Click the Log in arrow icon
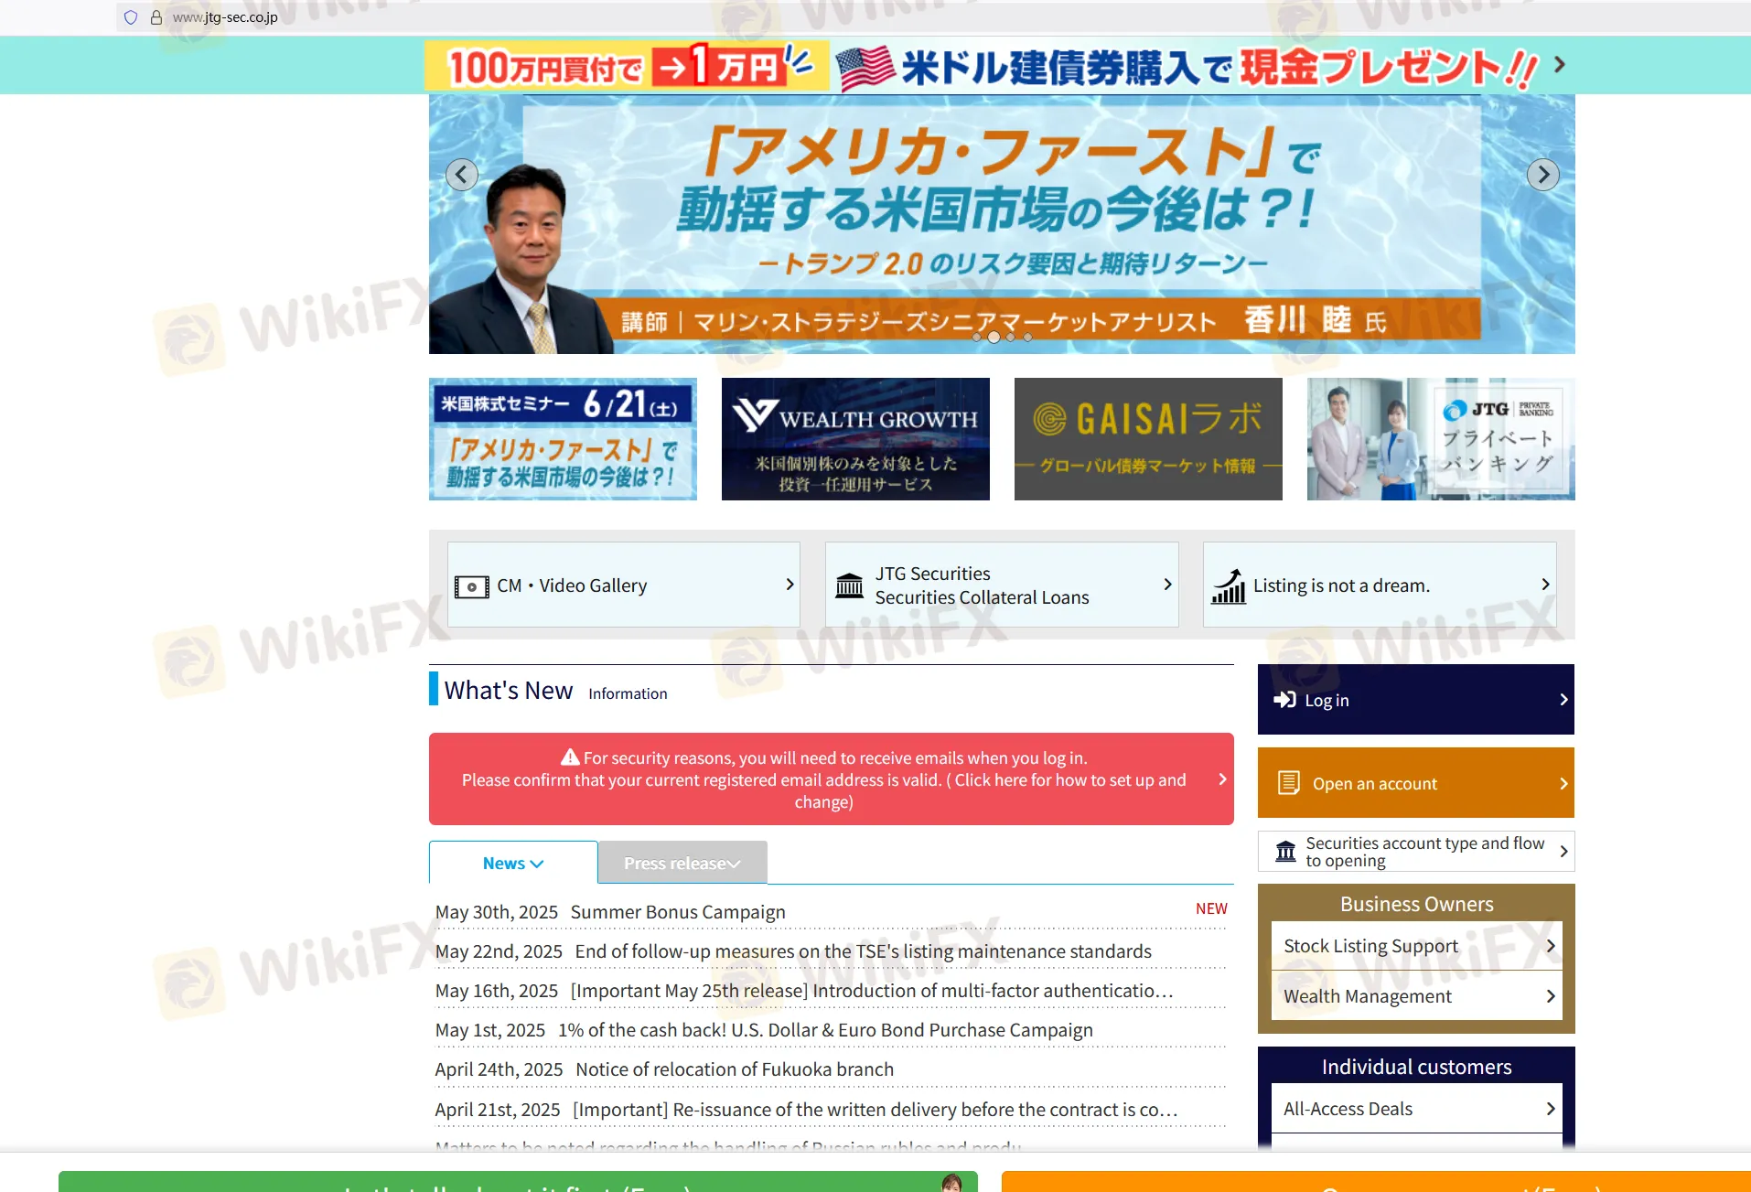 (1285, 700)
